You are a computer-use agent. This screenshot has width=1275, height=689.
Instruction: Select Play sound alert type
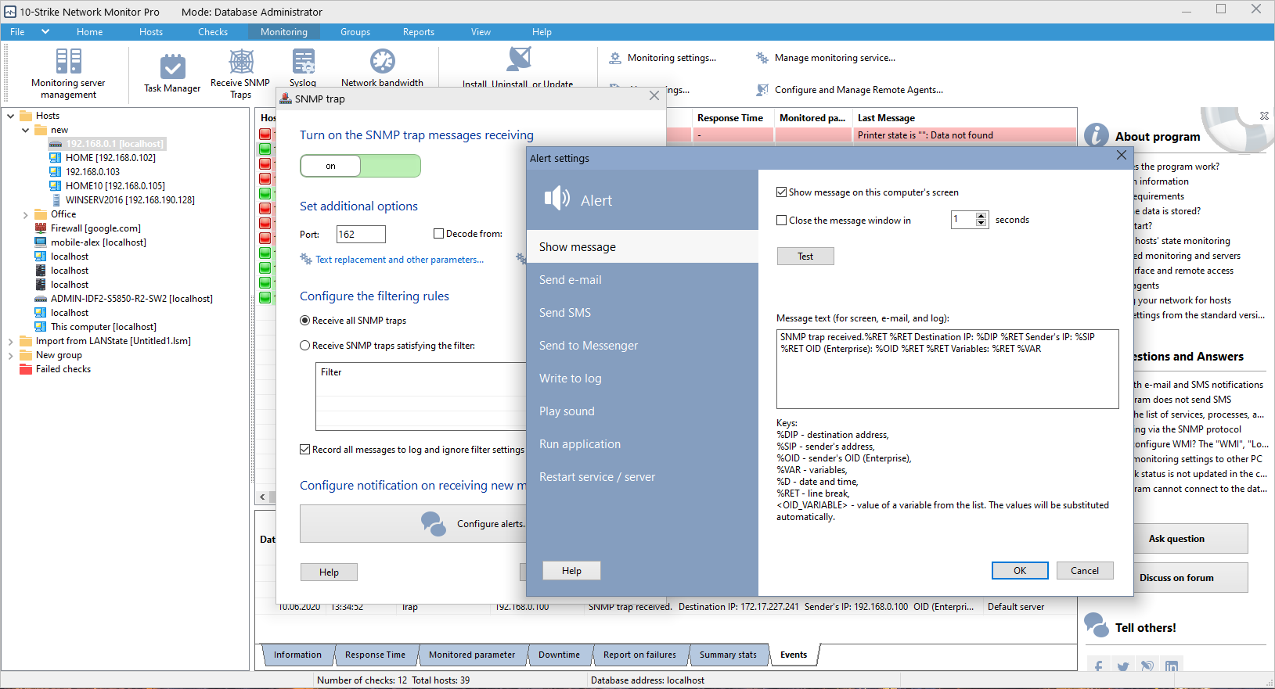coord(643,411)
